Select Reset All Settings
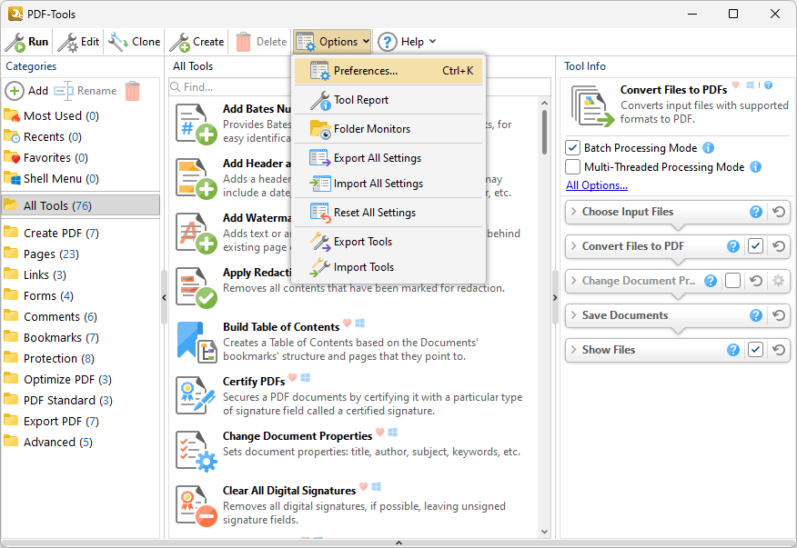The width and height of the screenshot is (797, 548). (x=388, y=213)
